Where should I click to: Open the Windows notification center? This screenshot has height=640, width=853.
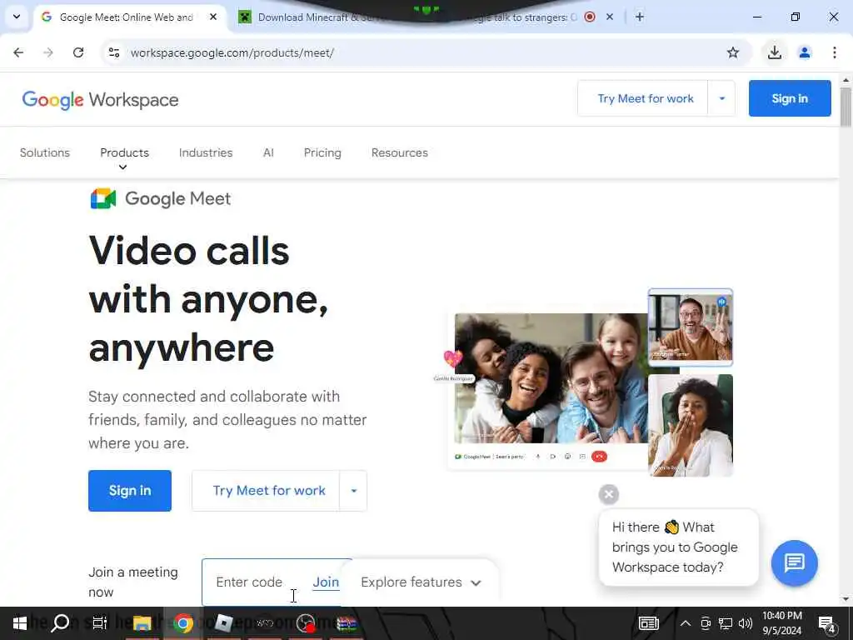pyautogui.click(x=827, y=624)
